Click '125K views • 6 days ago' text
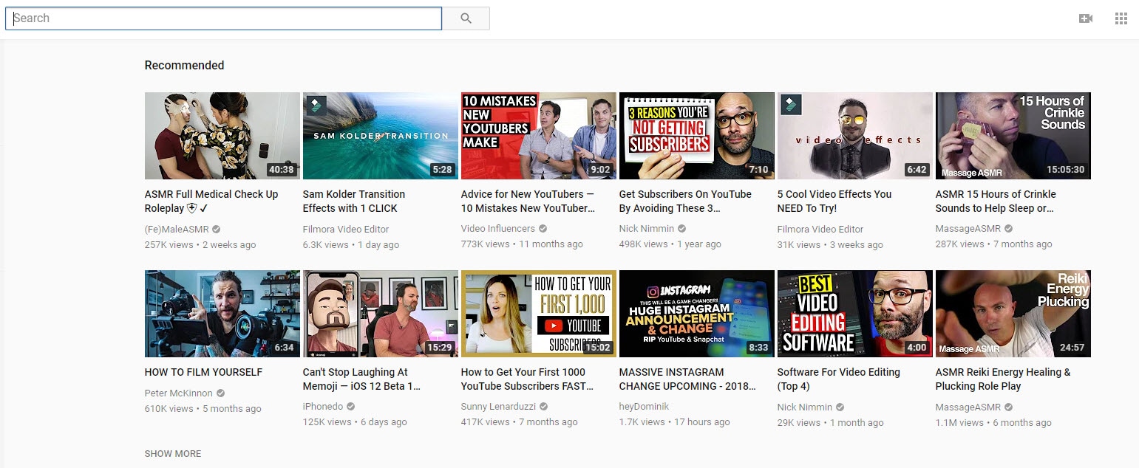 [355, 422]
